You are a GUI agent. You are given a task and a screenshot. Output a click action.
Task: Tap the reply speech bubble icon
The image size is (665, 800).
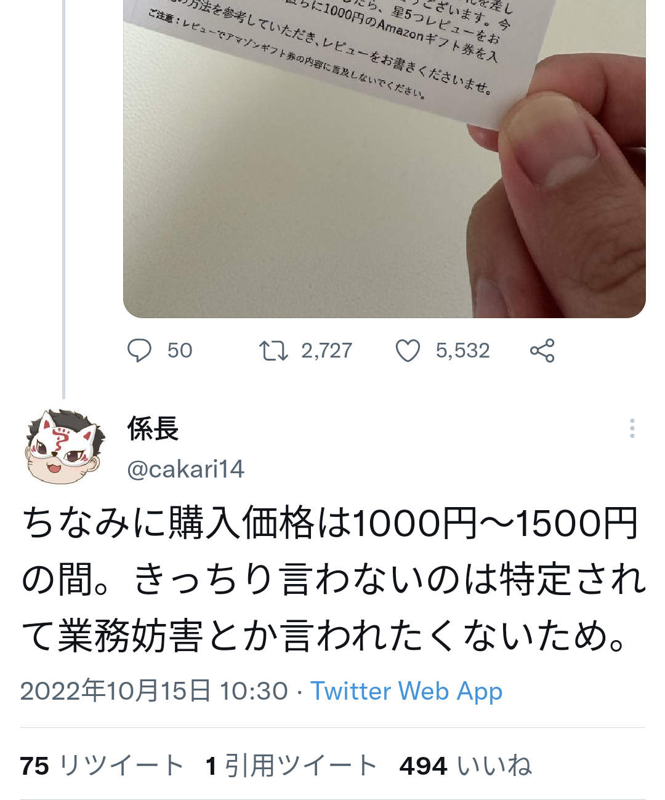tap(139, 351)
